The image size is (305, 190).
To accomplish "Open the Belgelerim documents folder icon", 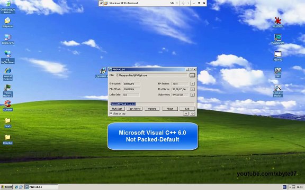I will (x=7, y=22).
